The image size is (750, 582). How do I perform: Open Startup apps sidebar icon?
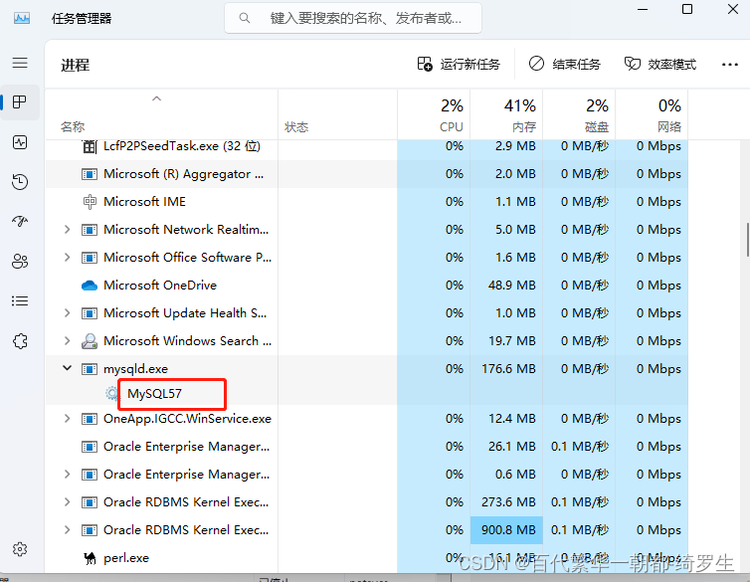coord(20,221)
